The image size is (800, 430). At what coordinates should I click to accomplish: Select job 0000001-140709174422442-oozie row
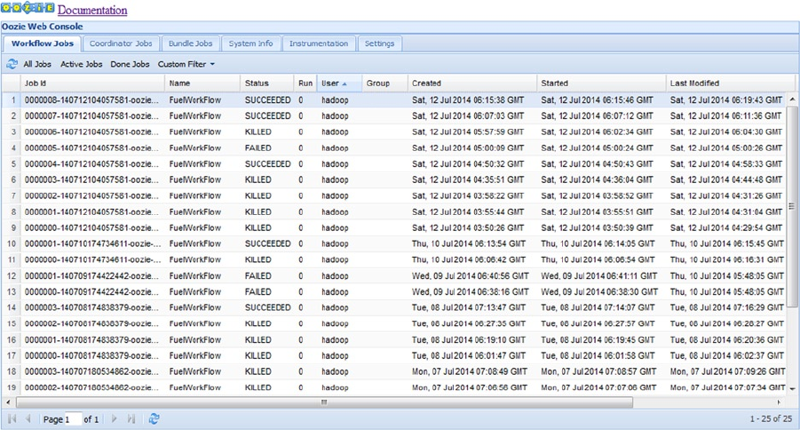pyautogui.click(x=394, y=275)
